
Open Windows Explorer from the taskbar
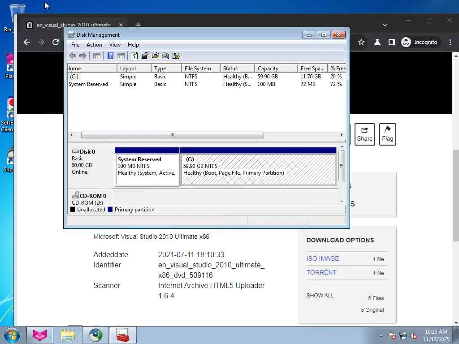pos(68,335)
